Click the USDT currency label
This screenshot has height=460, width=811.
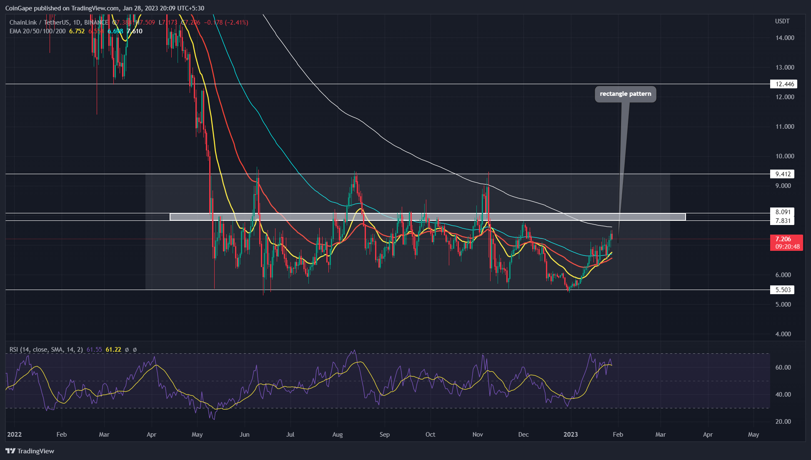[x=782, y=21]
